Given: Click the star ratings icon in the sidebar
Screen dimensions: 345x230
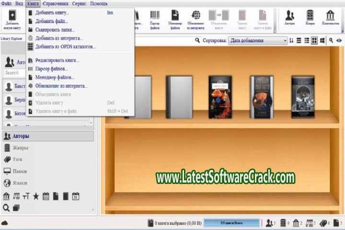Looking at the screenshot, I should [x=36, y=196].
